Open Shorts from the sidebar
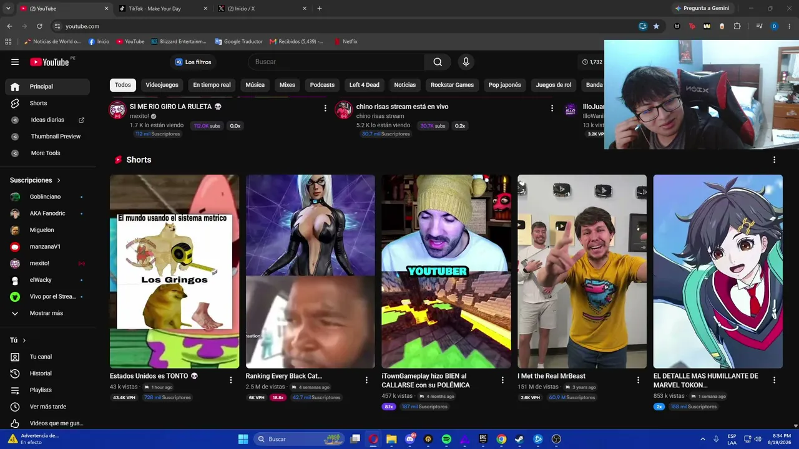799x449 pixels. pos(47,103)
